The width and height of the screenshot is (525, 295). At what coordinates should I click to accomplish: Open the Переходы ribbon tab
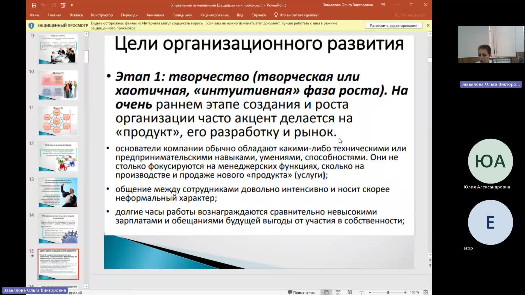point(130,15)
